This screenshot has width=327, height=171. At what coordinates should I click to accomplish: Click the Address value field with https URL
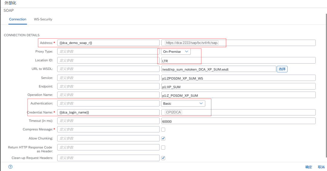(x=238, y=43)
